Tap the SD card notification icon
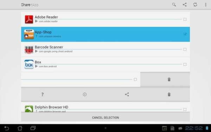211x132 pixels. click(172, 128)
